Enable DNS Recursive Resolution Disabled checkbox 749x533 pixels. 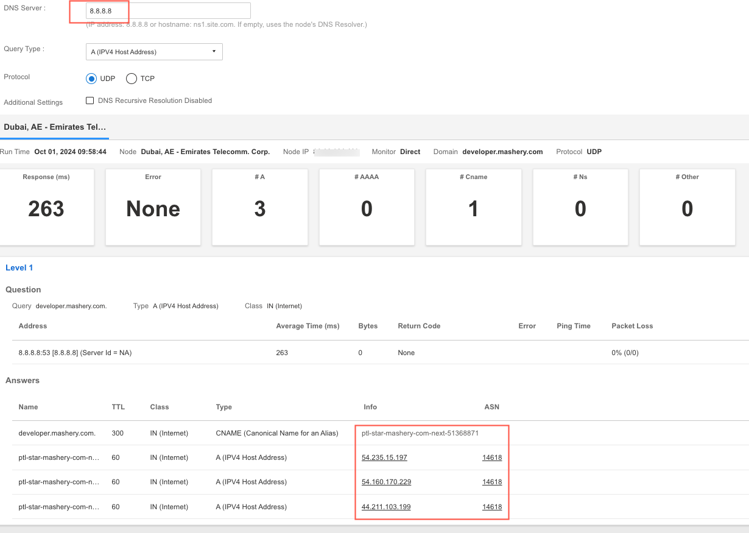click(90, 101)
